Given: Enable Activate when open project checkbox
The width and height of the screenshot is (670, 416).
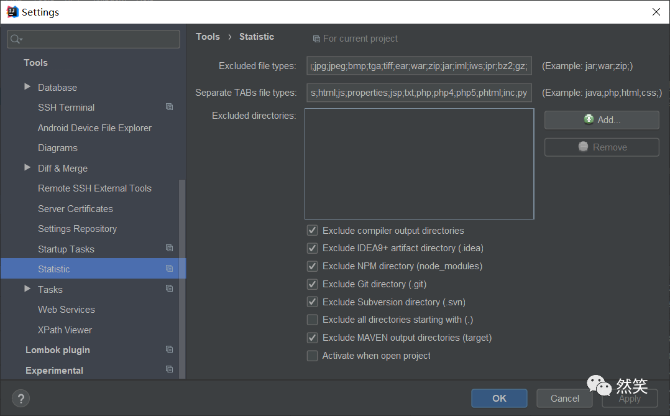Looking at the screenshot, I should [312, 356].
